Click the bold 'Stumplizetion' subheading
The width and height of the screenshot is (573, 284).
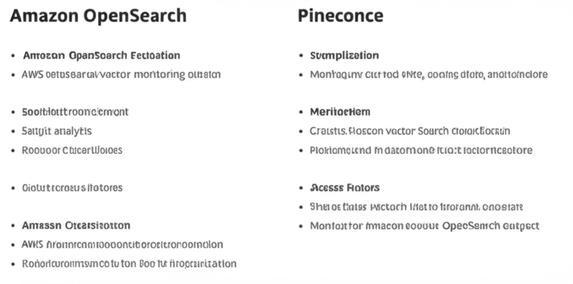pyautogui.click(x=344, y=55)
